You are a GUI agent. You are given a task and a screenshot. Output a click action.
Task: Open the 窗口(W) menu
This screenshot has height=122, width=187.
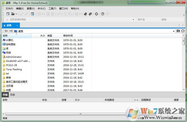tap(64, 8)
